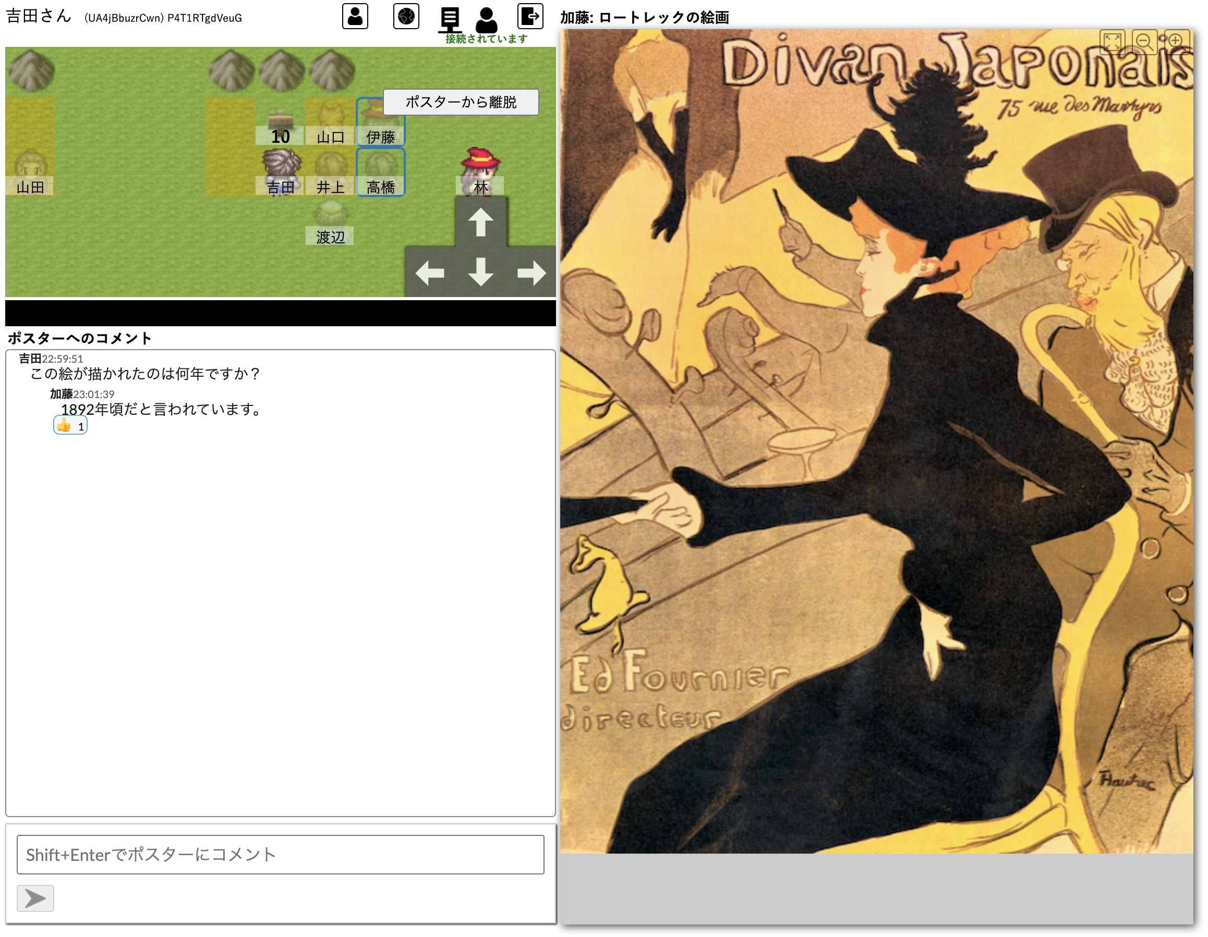Move character left with left arrow
The image size is (1208, 937).
point(430,273)
